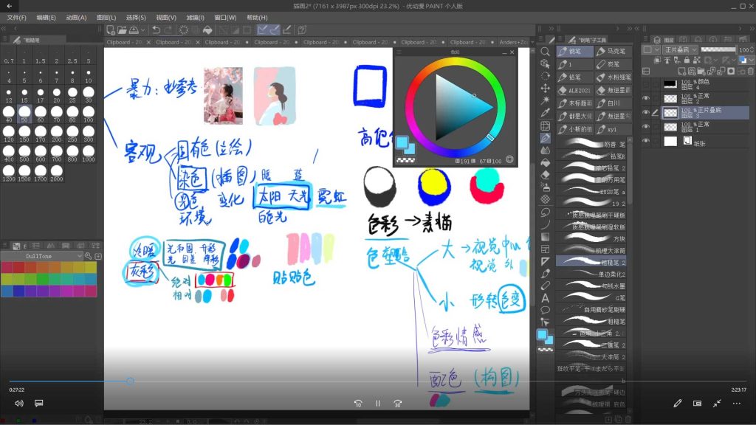Image resolution: width=756 pixels, height=425 pixels.
Task: Click the new layer folder icon
Action: click(x=702, y=72)
